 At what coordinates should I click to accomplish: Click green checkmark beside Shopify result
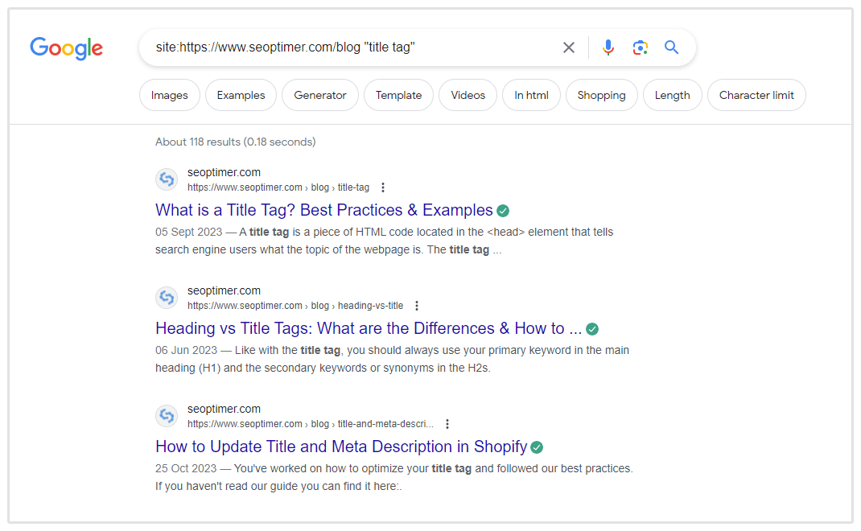537,447
